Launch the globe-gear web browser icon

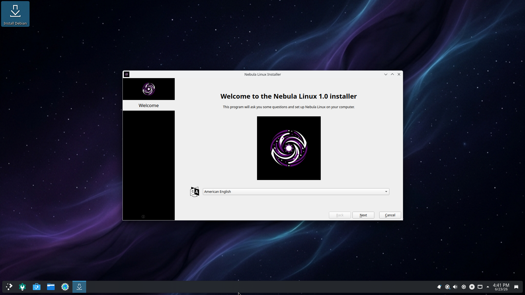click(65, 287)
